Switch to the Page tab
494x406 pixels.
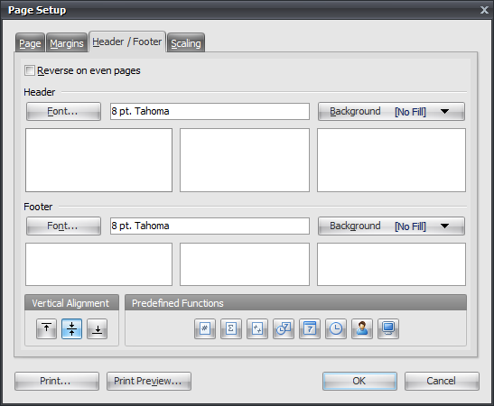[30, 43]
